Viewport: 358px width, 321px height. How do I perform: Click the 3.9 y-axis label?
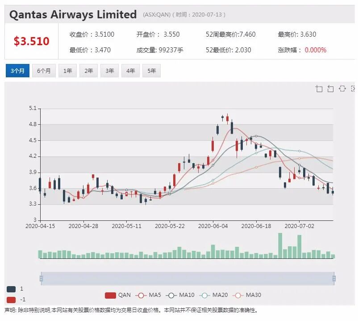33,172
